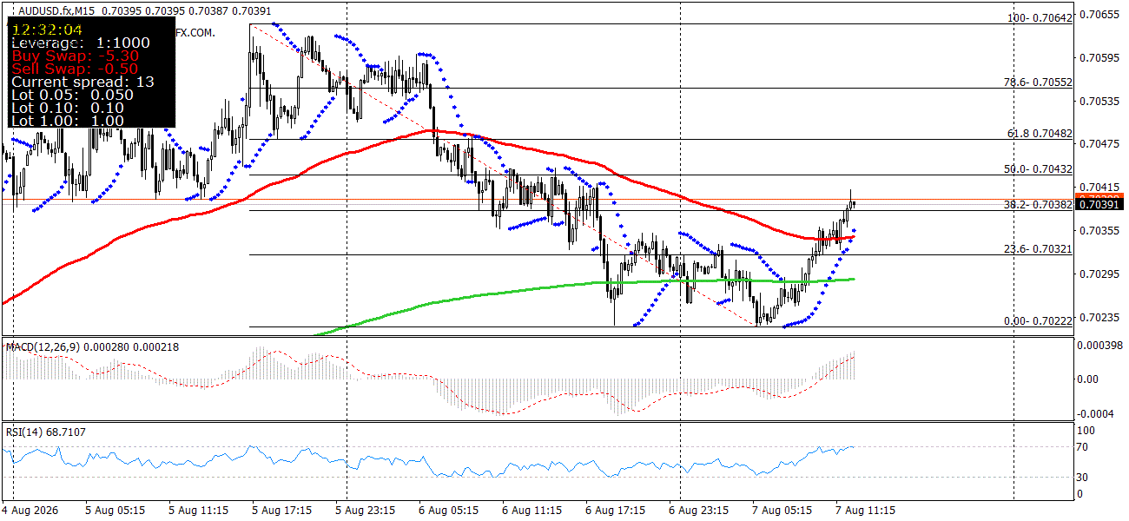This screenshot has height=521, width=1129.
Task: Click the Sell Swap: -0.50 line
Action: [75, 69]
